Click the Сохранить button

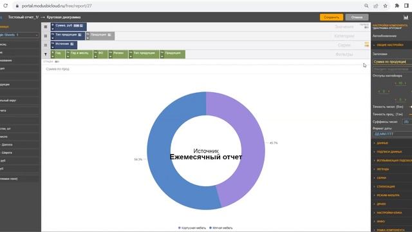tap(332, 17)
